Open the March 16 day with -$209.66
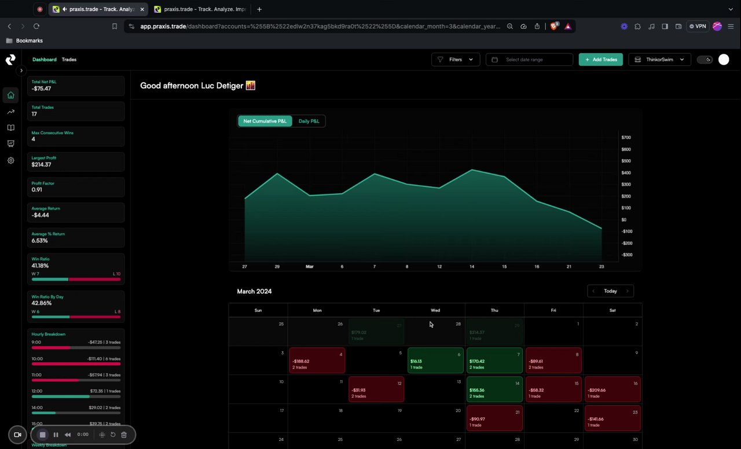This screenshot has width=741, height=449. [x=612, y=389]
